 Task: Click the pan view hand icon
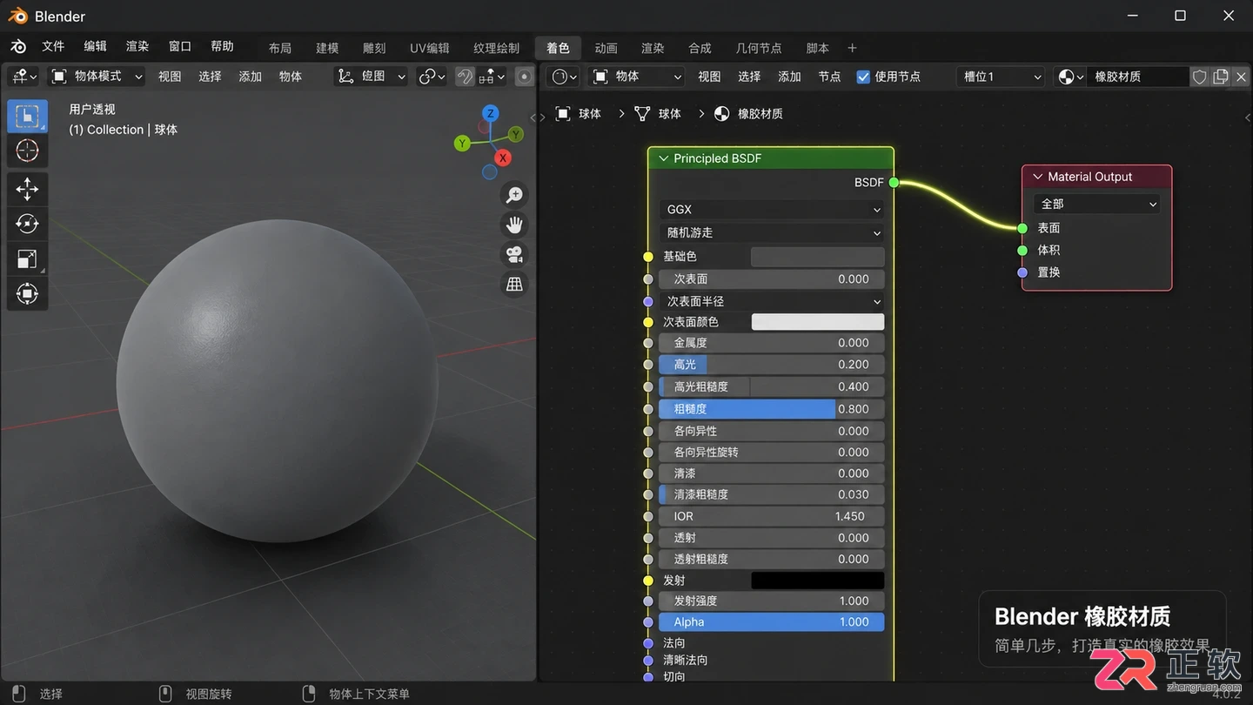pos(514,225)
